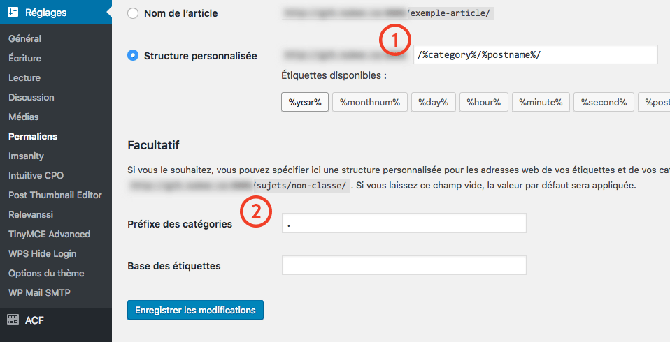Click the Base des étiquettes input
The image size is (670, 342).
click(x=404, y=265)
